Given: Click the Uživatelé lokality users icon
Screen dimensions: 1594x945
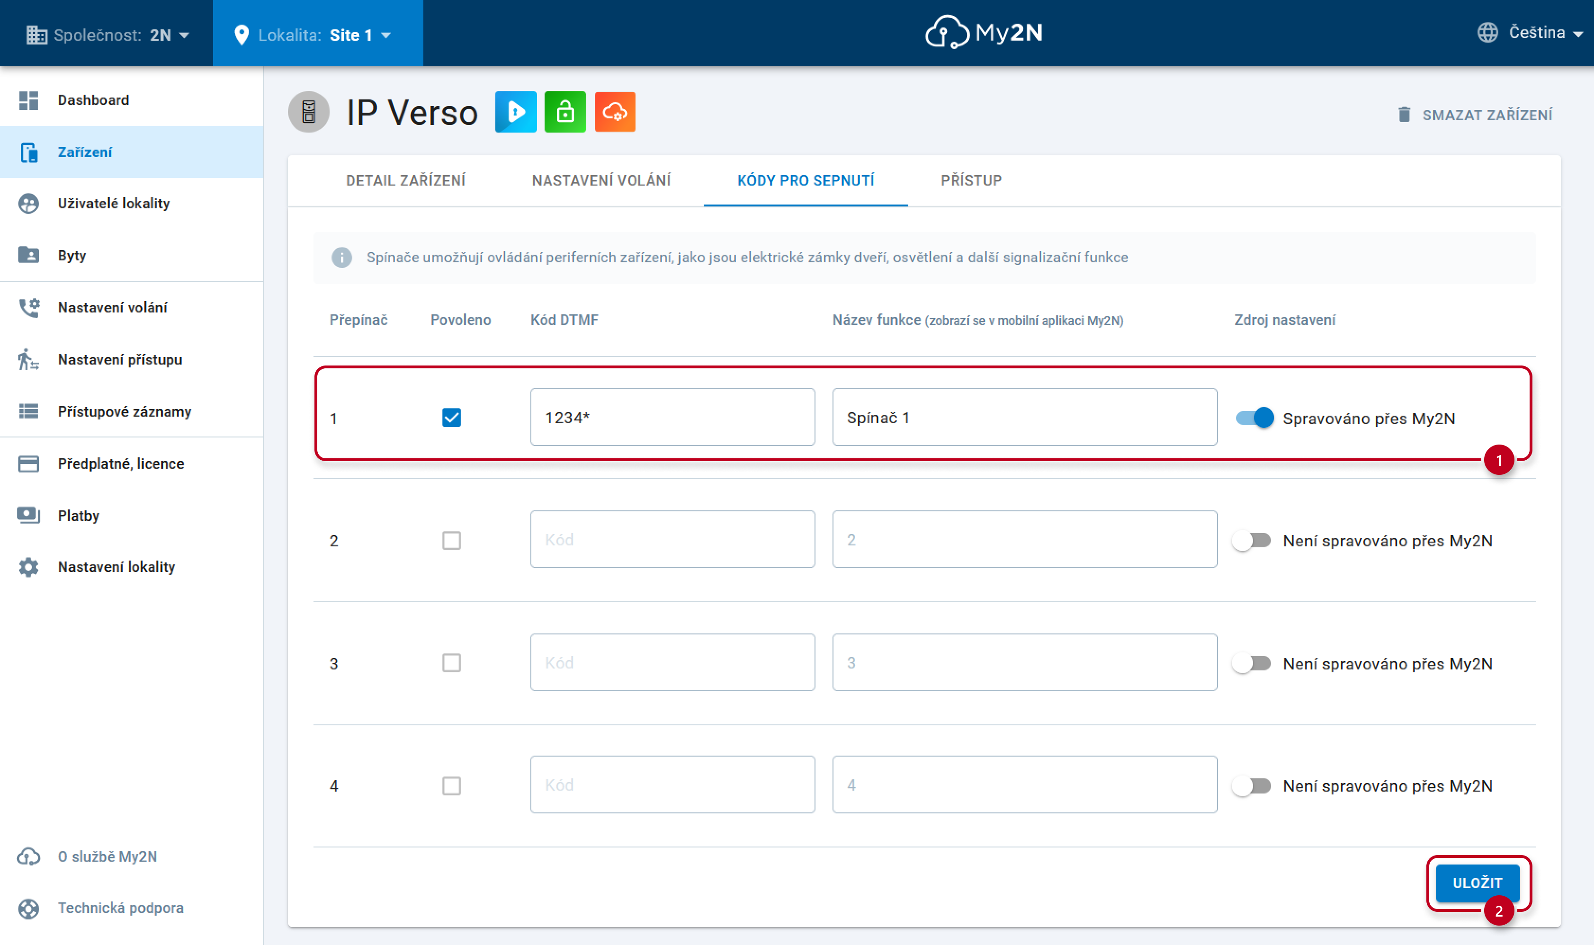Looking at the screenshot, I should tap(29, 204).
